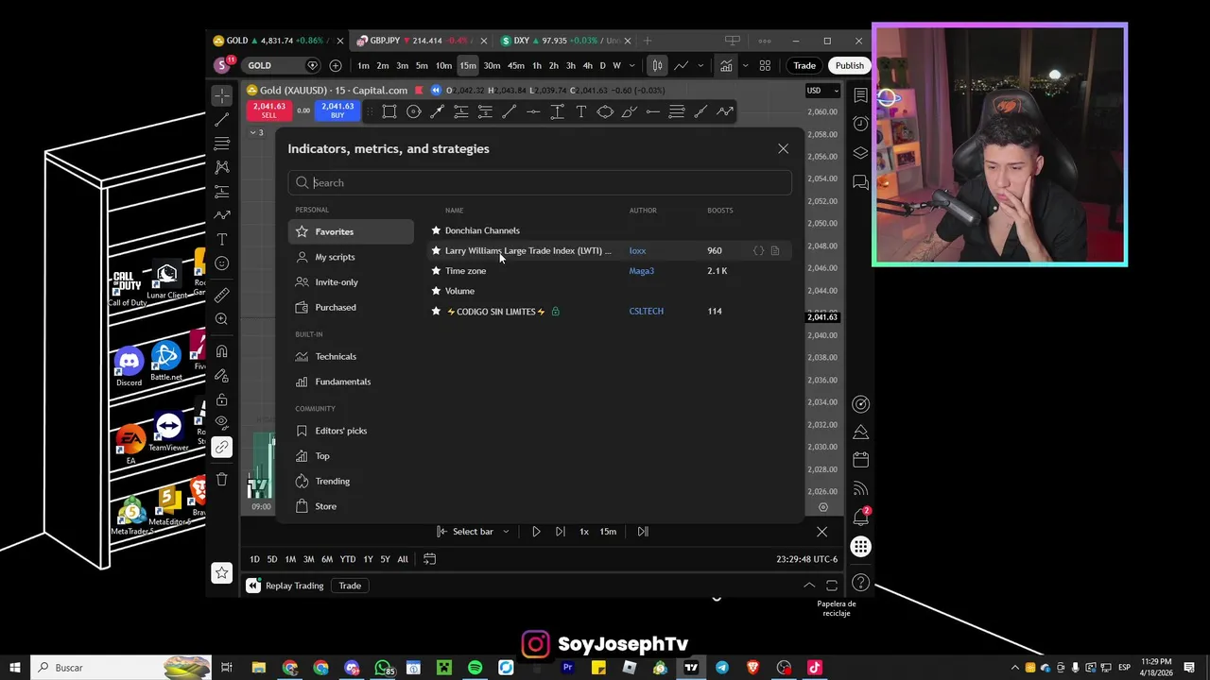
Task: Click the magnet mode icon
Action: tap(221, 351)
